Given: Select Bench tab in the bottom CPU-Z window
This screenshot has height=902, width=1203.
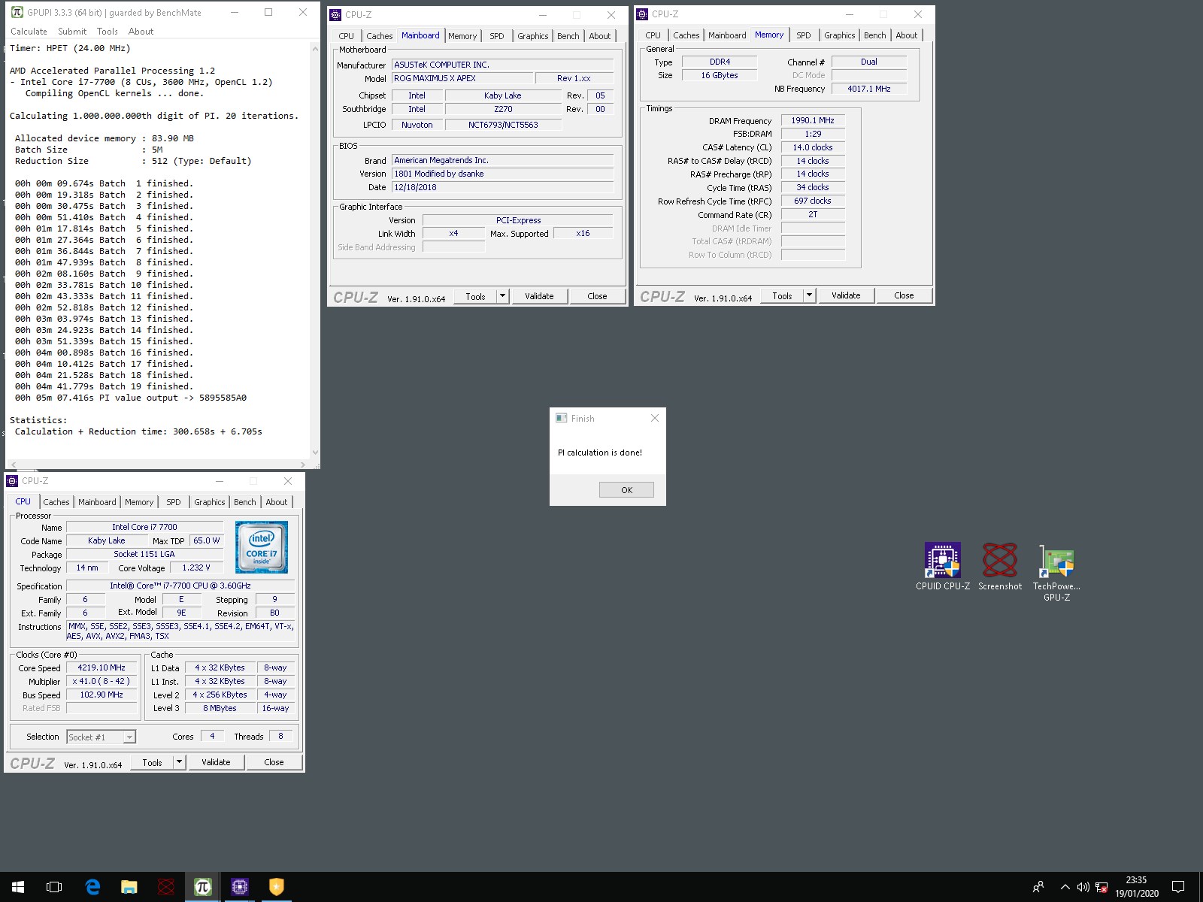Looking at the screenshot, I should pyautogui.click(x=245, y=502).
